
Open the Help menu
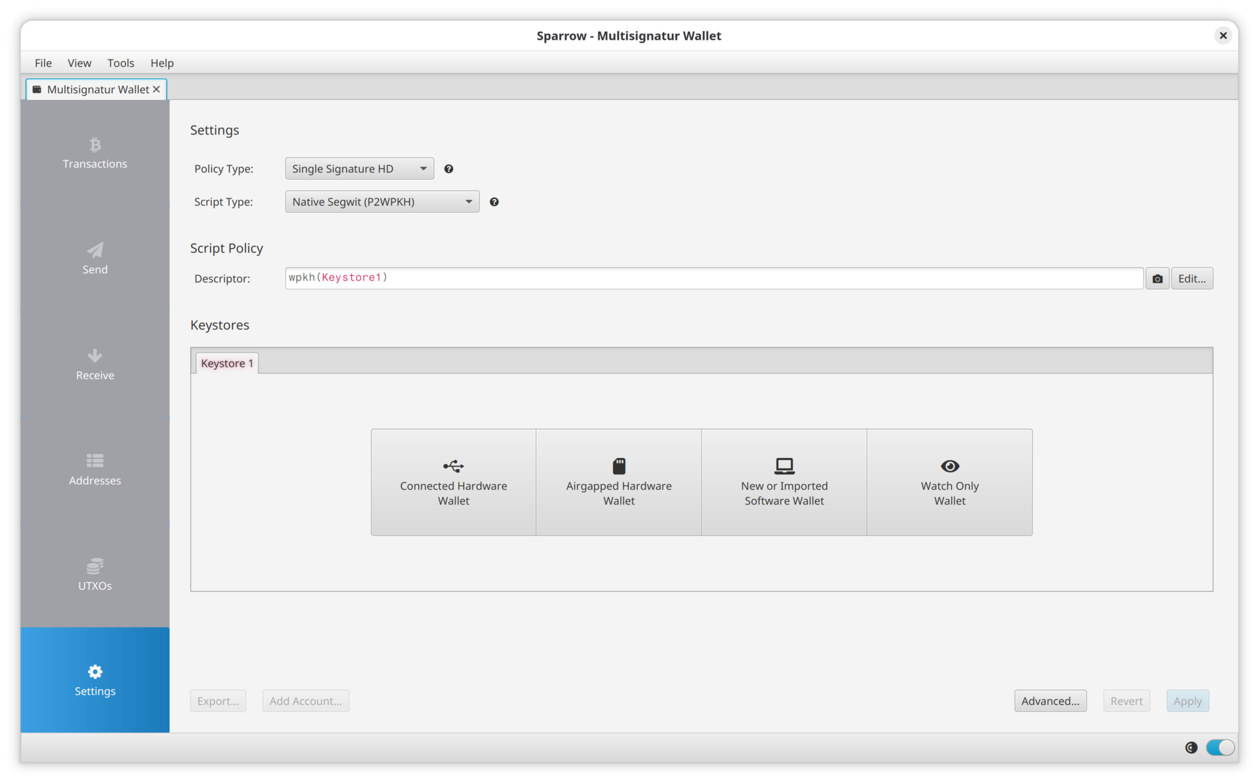pyautogui.click(x=162, y=63)
